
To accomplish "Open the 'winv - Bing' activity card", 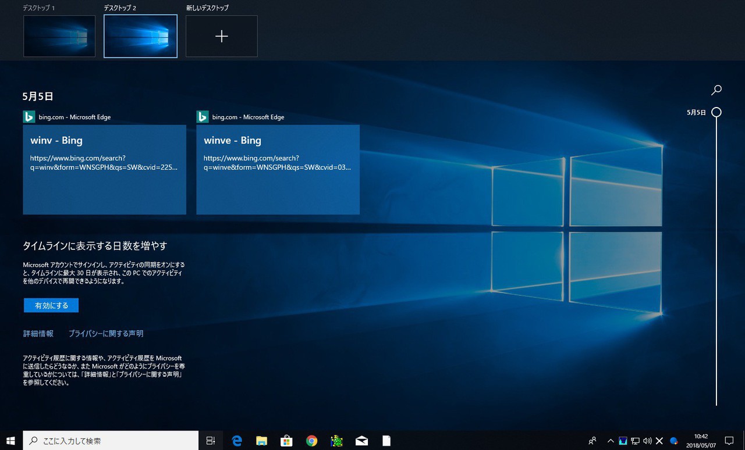I will (104, 169).
